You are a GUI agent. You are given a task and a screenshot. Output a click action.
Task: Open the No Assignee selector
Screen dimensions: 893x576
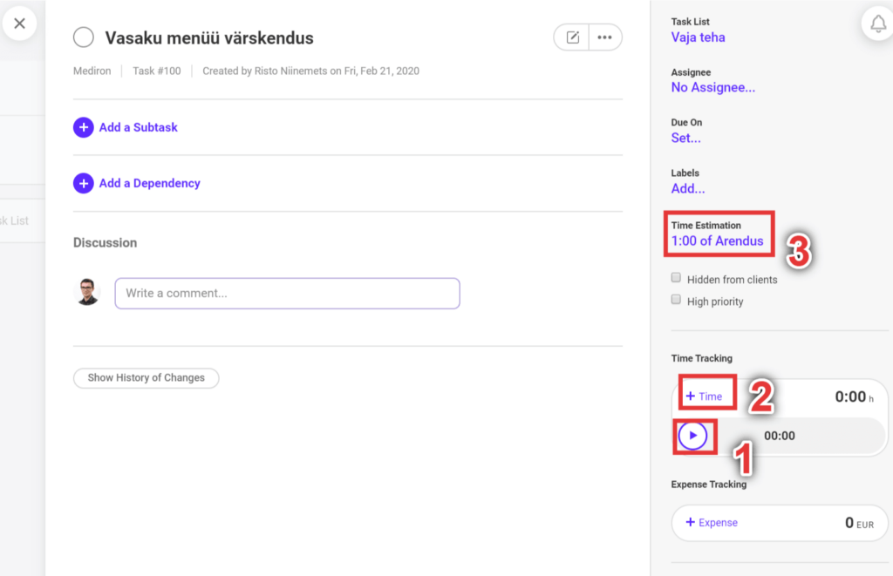pyautogui.click(x=712, y=87)
